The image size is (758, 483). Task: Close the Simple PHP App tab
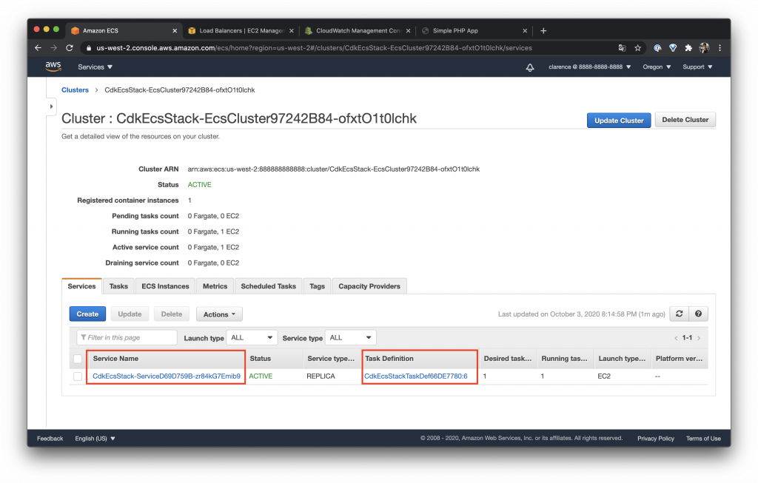[525, 30]
